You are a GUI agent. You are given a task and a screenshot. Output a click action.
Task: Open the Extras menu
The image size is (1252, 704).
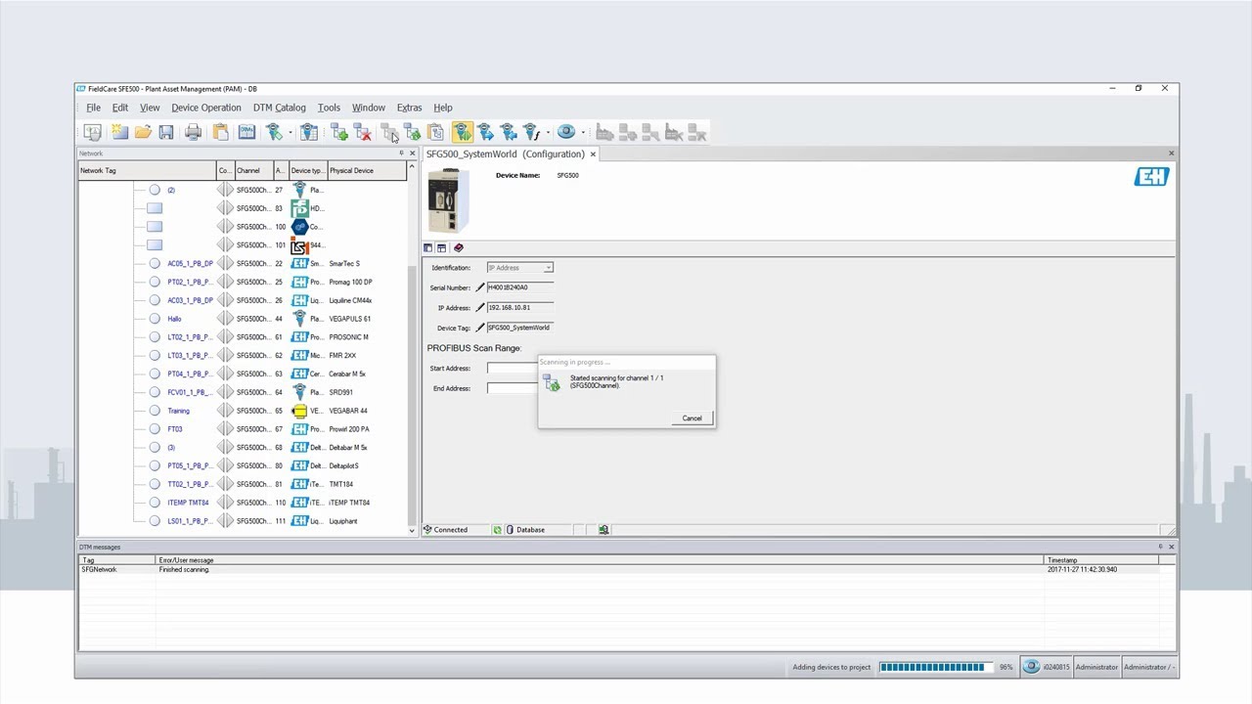tap(409, 108)
